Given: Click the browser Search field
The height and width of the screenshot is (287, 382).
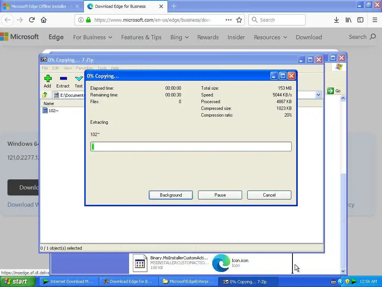Looking at the screenshot, I should click(277, 20).
